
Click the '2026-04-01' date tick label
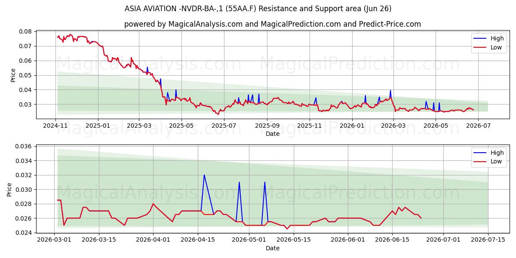point(153,240)
